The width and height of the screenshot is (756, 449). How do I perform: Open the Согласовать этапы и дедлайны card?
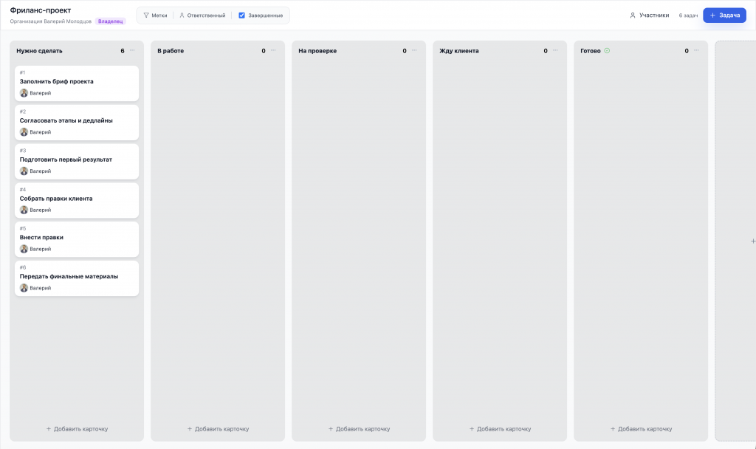click(x=77, y=123)
